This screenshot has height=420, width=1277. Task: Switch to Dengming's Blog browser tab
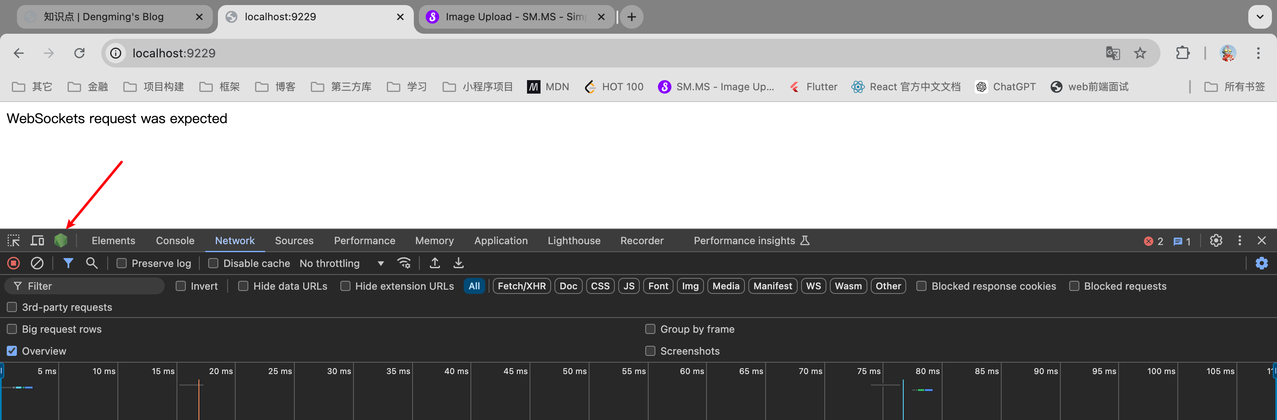[115, 17]
